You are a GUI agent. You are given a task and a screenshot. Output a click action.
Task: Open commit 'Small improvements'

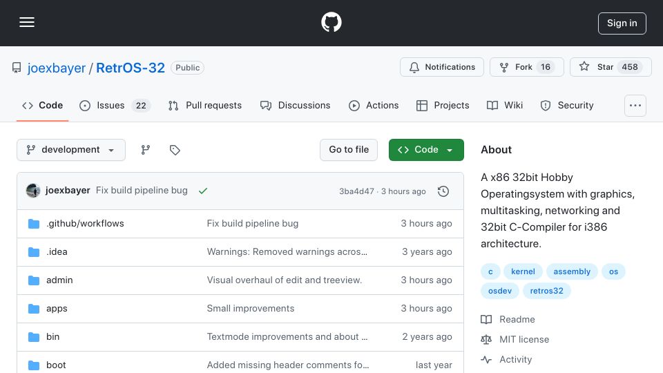coord(250,308)
